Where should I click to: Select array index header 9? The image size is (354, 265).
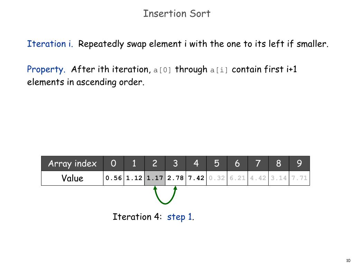(x=299, y=163)
